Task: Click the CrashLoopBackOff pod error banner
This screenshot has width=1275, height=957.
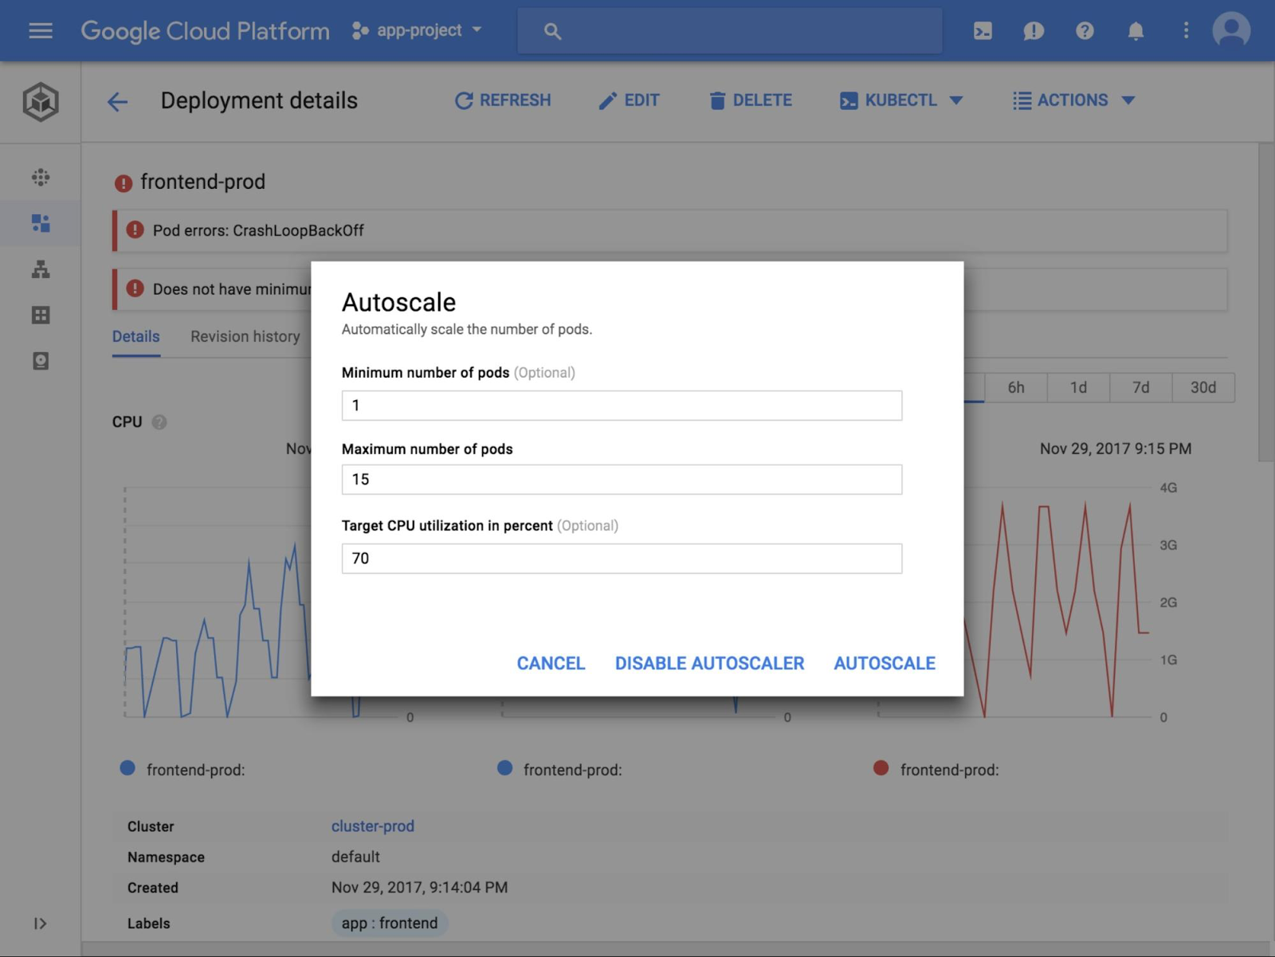Action: click(669, 230)
